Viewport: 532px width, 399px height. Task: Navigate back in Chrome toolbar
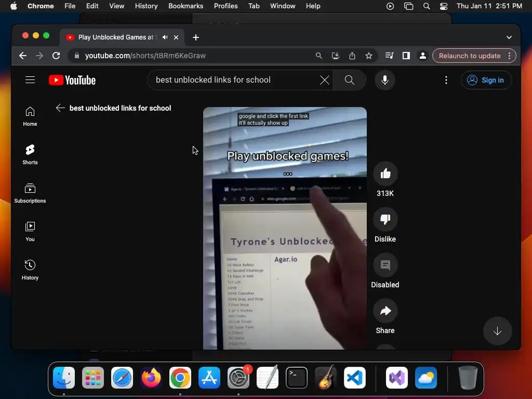23,56
